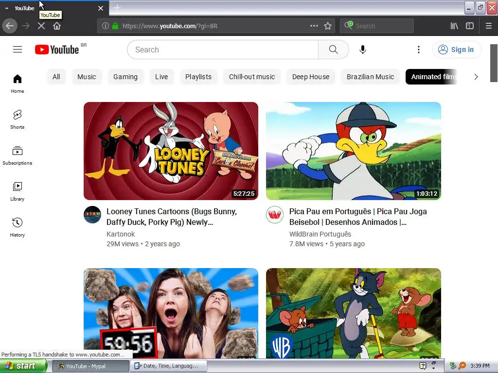Open the browser home page icon
Image resolution: width=498 pixels, height=373 pixels.
coord(57,26)
